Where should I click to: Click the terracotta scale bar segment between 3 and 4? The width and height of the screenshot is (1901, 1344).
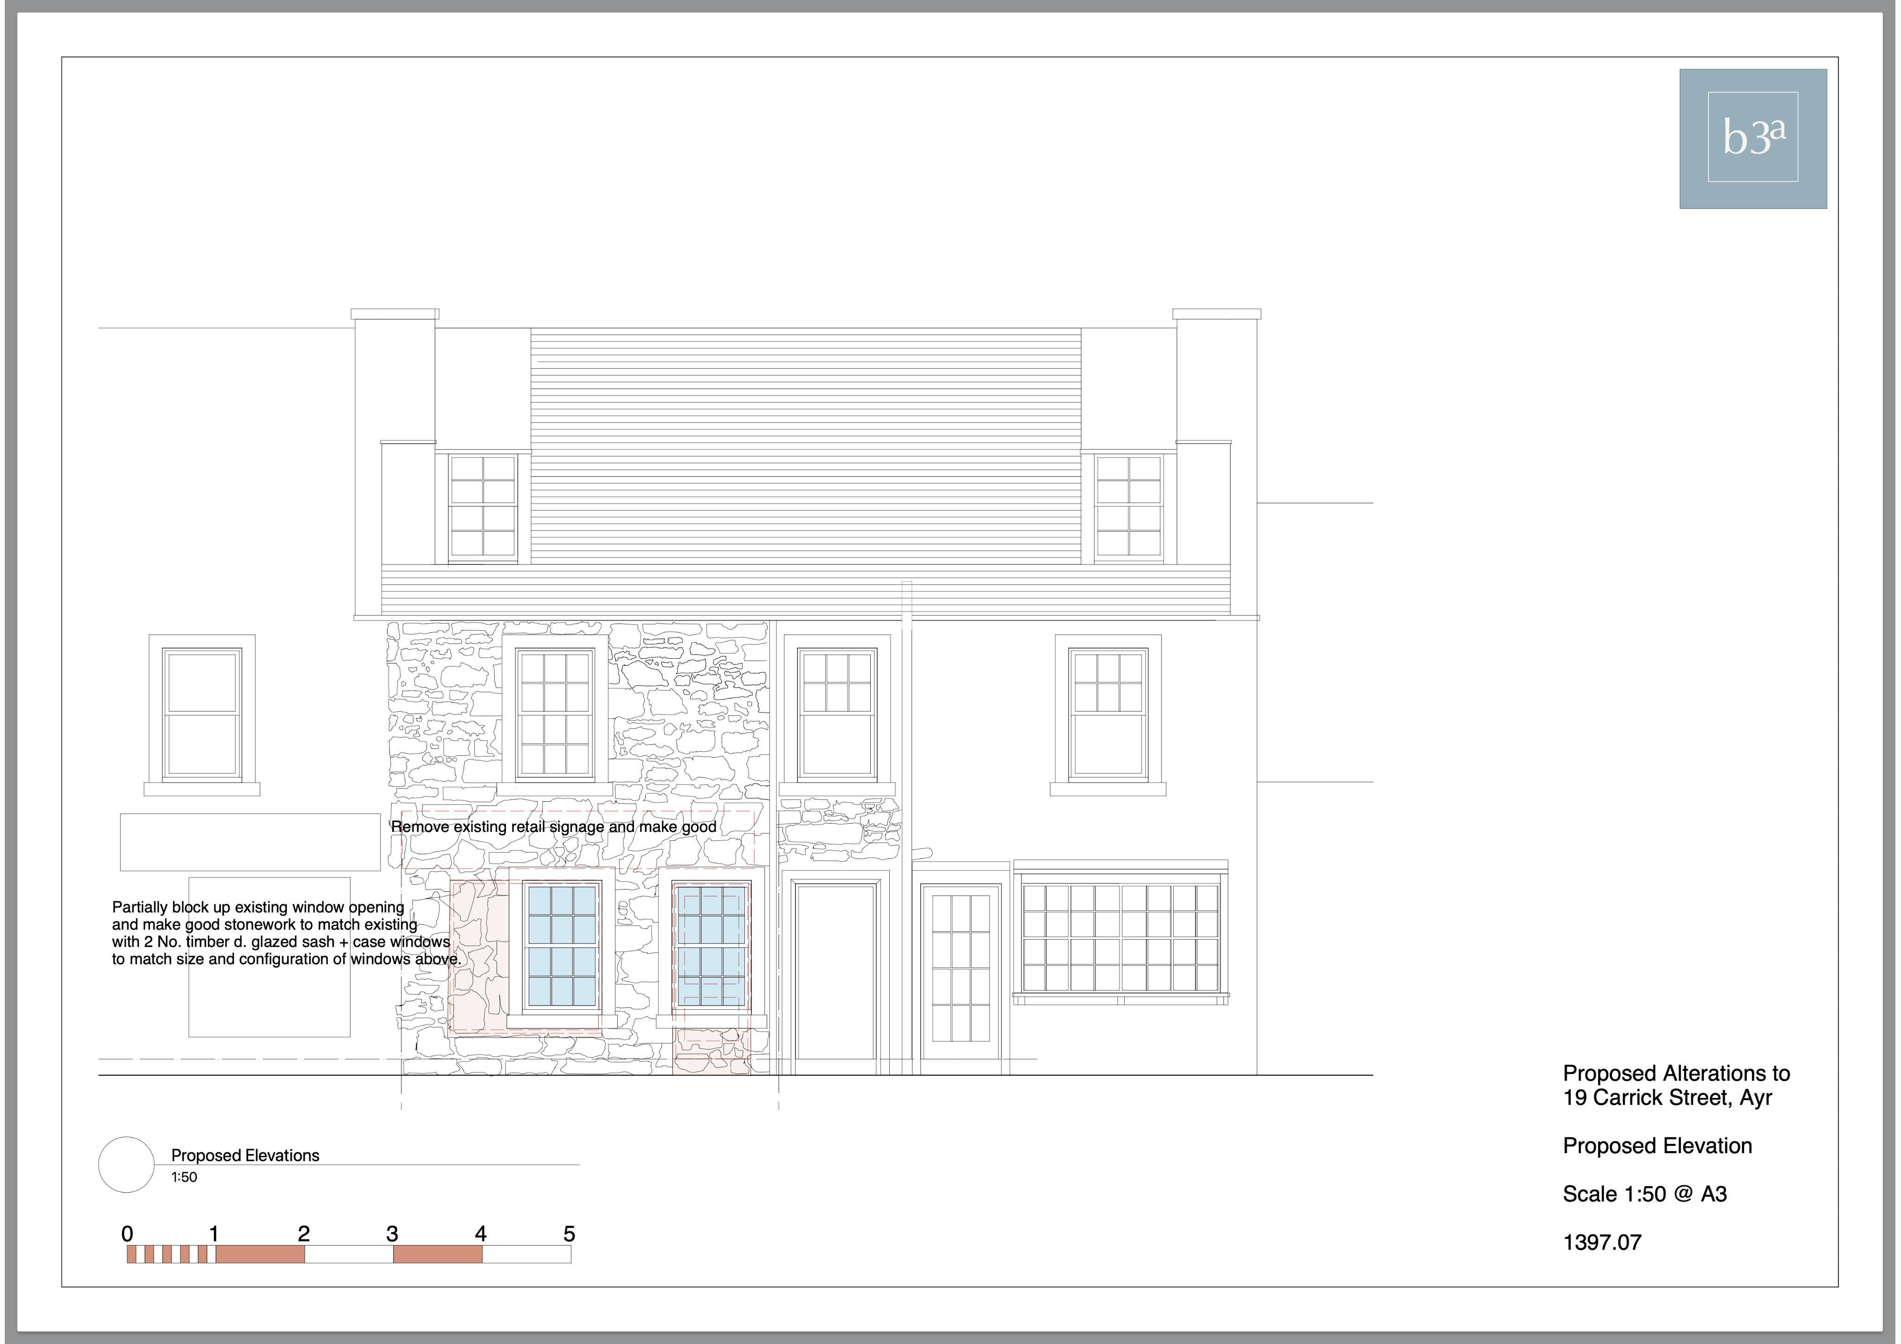tap(437, 1254)
